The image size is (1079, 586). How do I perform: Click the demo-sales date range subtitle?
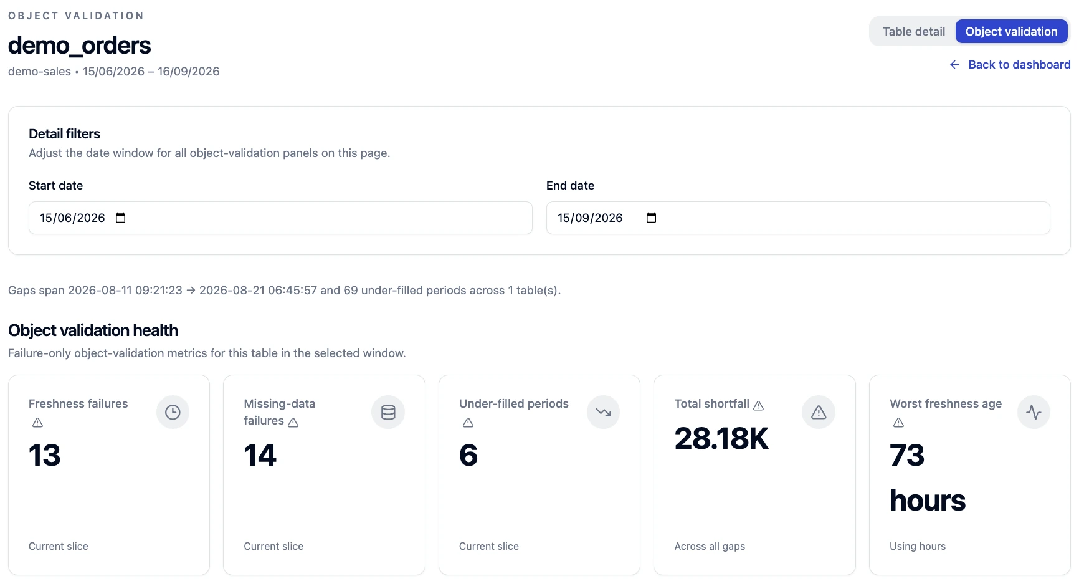point(113,72)
